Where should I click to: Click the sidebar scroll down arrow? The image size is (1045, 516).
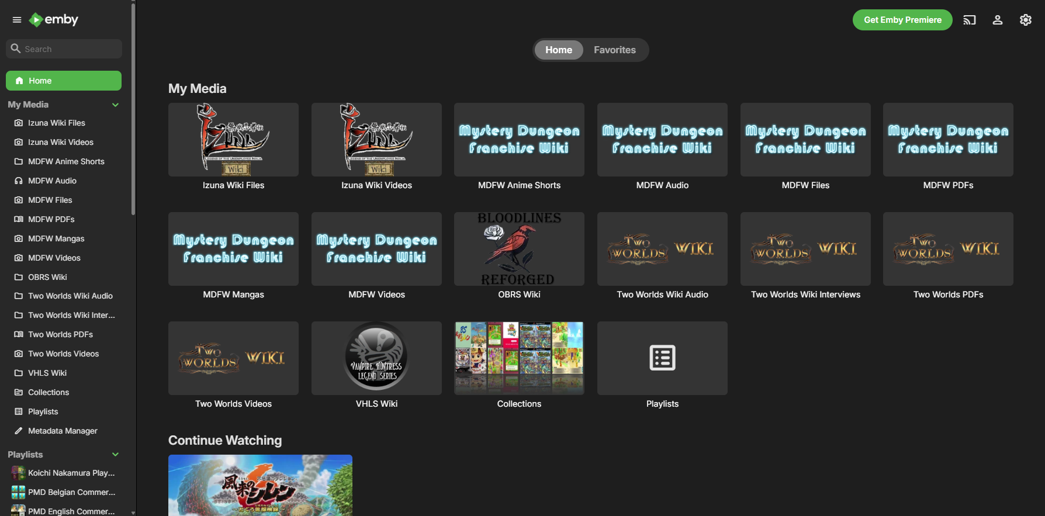[x=133, y=512]
